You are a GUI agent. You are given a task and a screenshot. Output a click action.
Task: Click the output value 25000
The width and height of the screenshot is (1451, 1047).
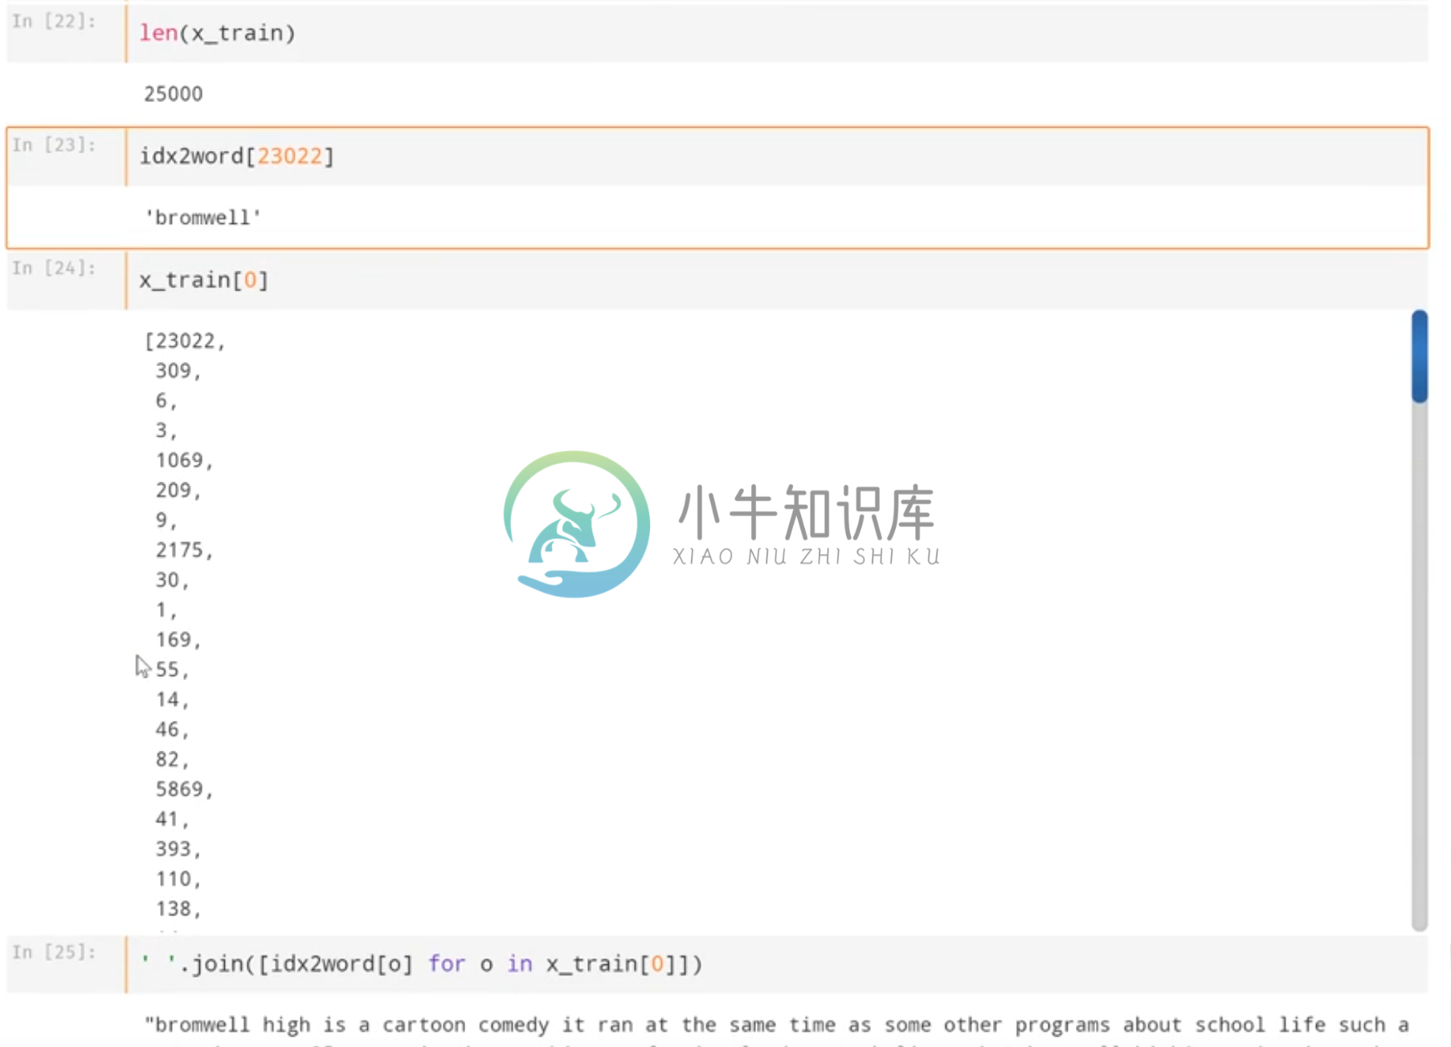pyautogui.click(x=174, y=94)
